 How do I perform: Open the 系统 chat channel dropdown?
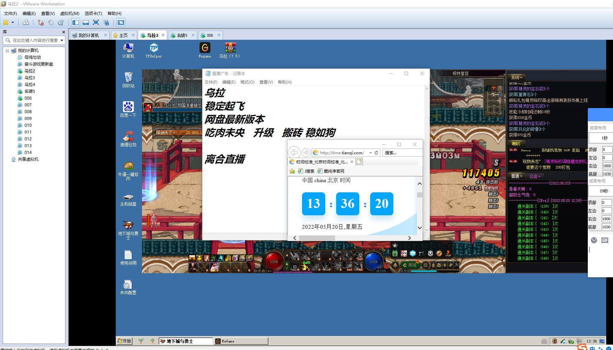pyautogui.click(x=517, y=77)
